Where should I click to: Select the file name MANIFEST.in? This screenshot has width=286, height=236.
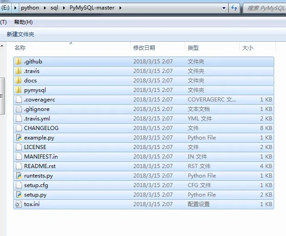point(41,157)
